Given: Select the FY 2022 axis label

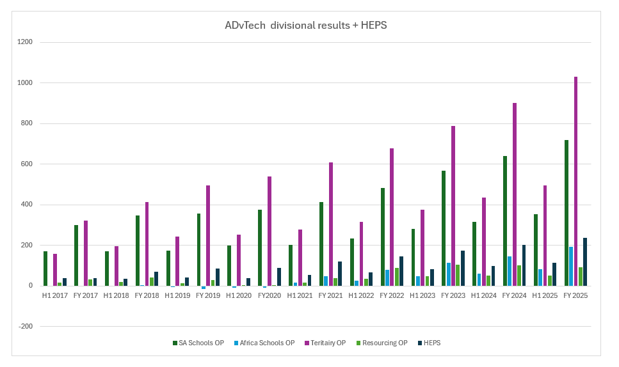Looking at the screenshot, I should coord(392,295).
